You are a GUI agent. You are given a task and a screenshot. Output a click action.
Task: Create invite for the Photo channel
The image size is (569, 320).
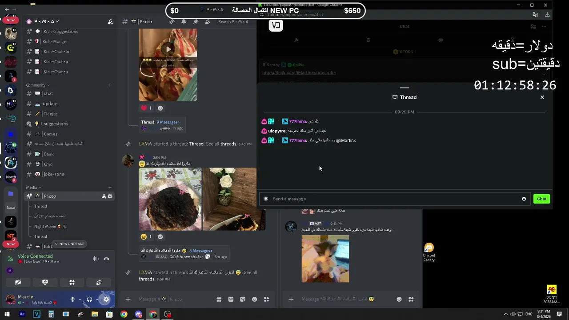pos(104,196)
